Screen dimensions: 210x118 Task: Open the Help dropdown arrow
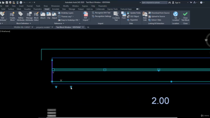click(x=204, y=3)
